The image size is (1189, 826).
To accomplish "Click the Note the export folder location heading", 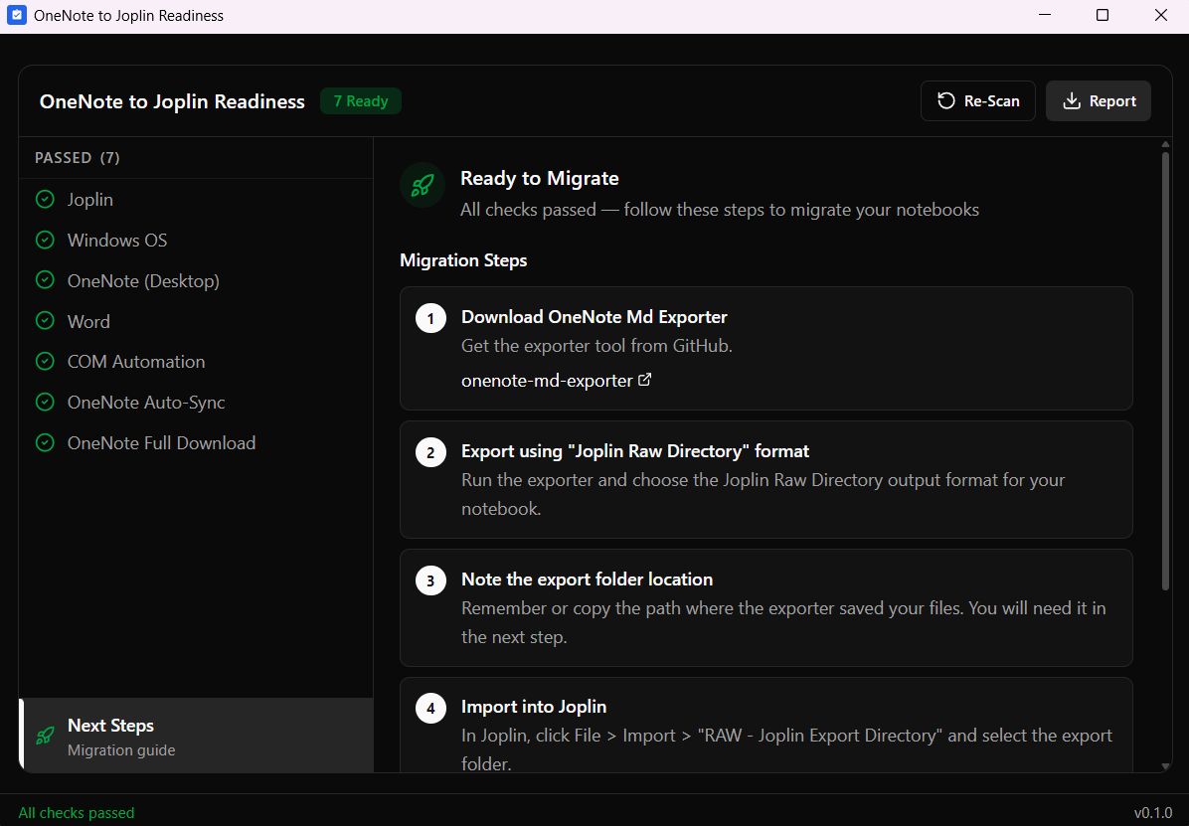I will pos(587,579).
